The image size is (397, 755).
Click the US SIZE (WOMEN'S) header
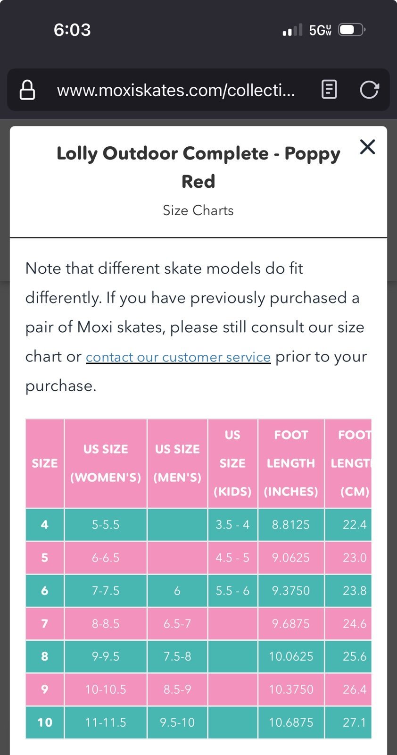point(106,463)
